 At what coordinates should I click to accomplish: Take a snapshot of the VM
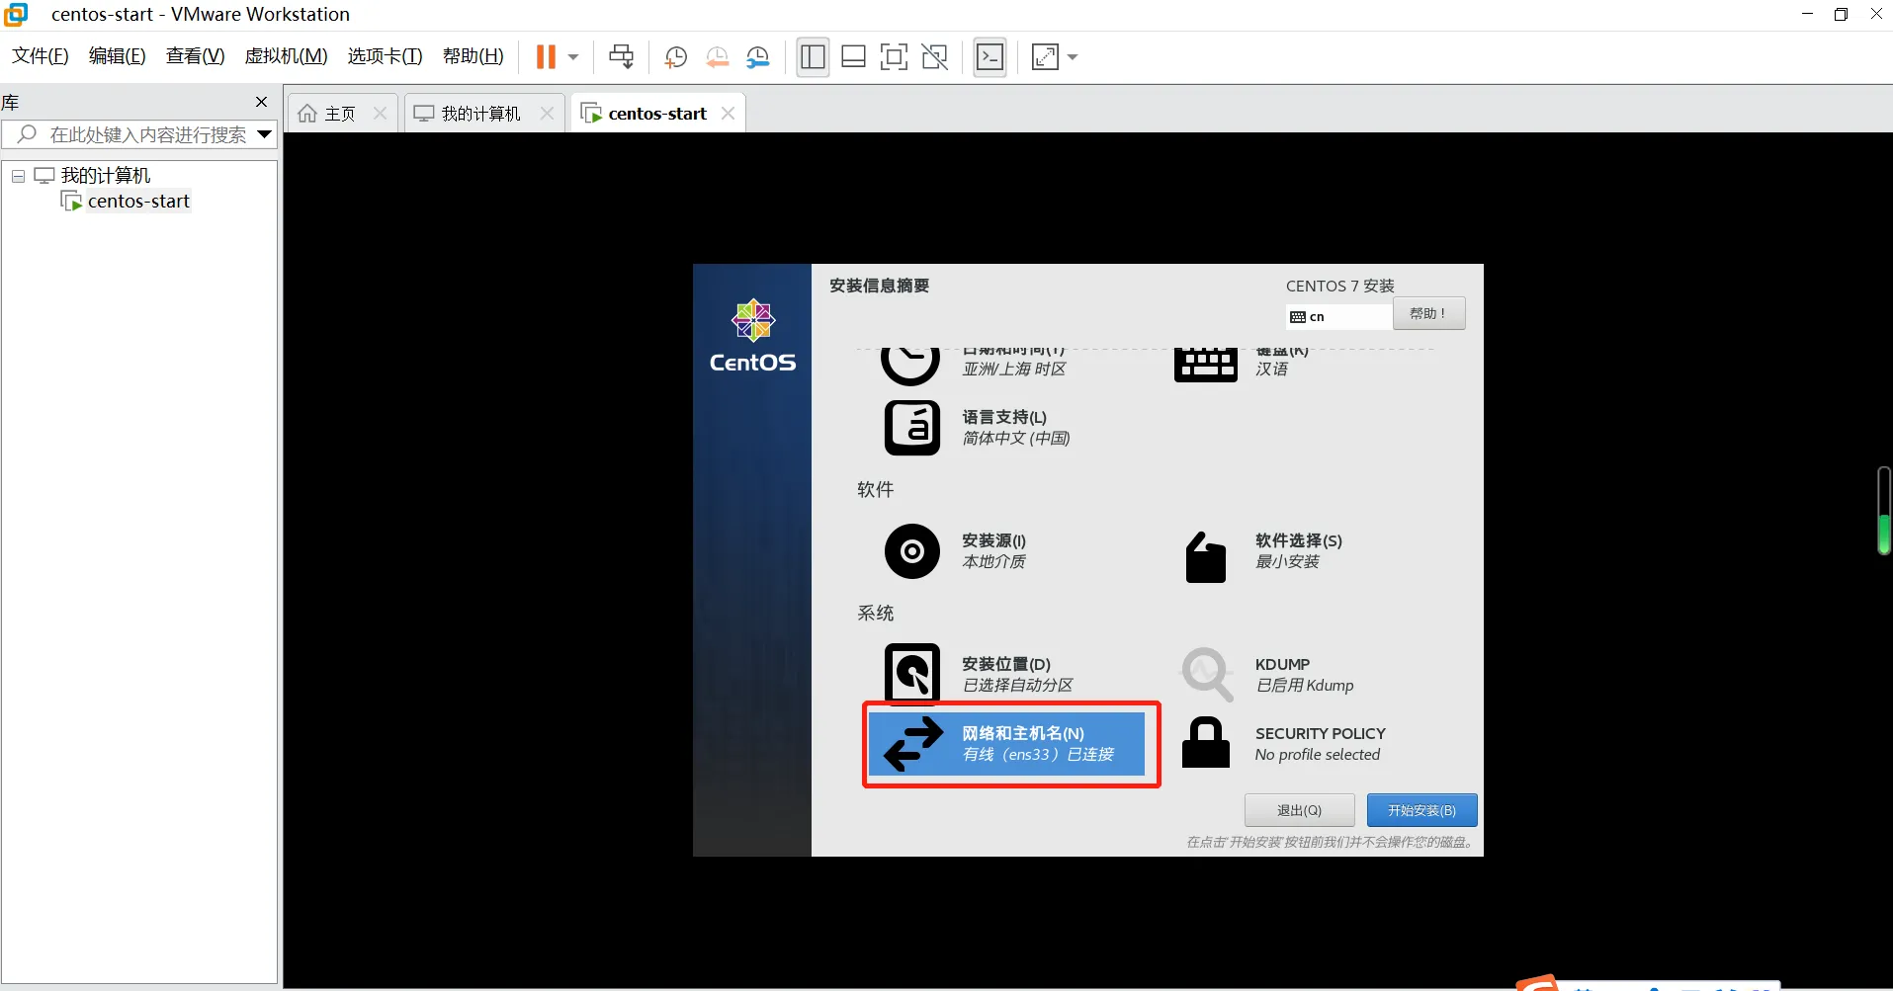(676, 57)
